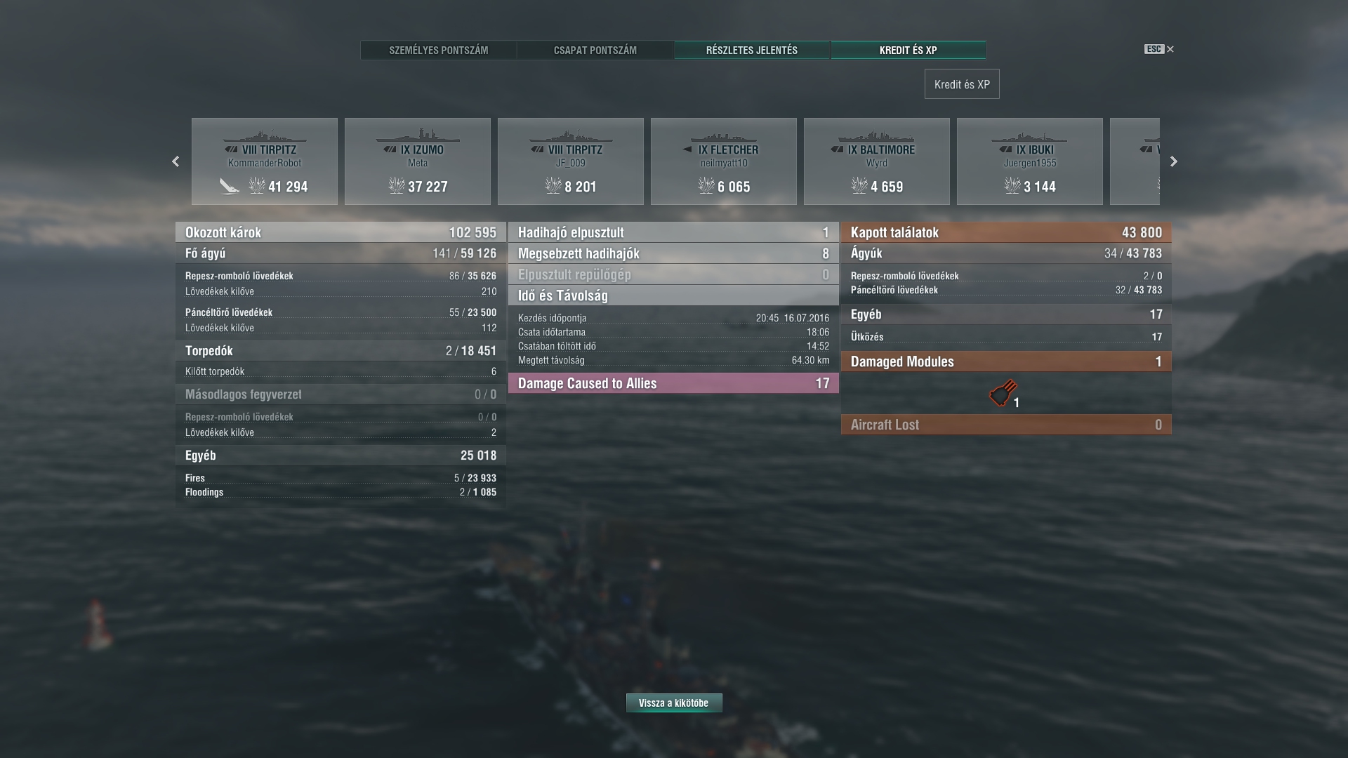Click the damage icon beside 4 659
Image resolution: width=1348 pixels, height=758 pixels.
click(859, 185)
